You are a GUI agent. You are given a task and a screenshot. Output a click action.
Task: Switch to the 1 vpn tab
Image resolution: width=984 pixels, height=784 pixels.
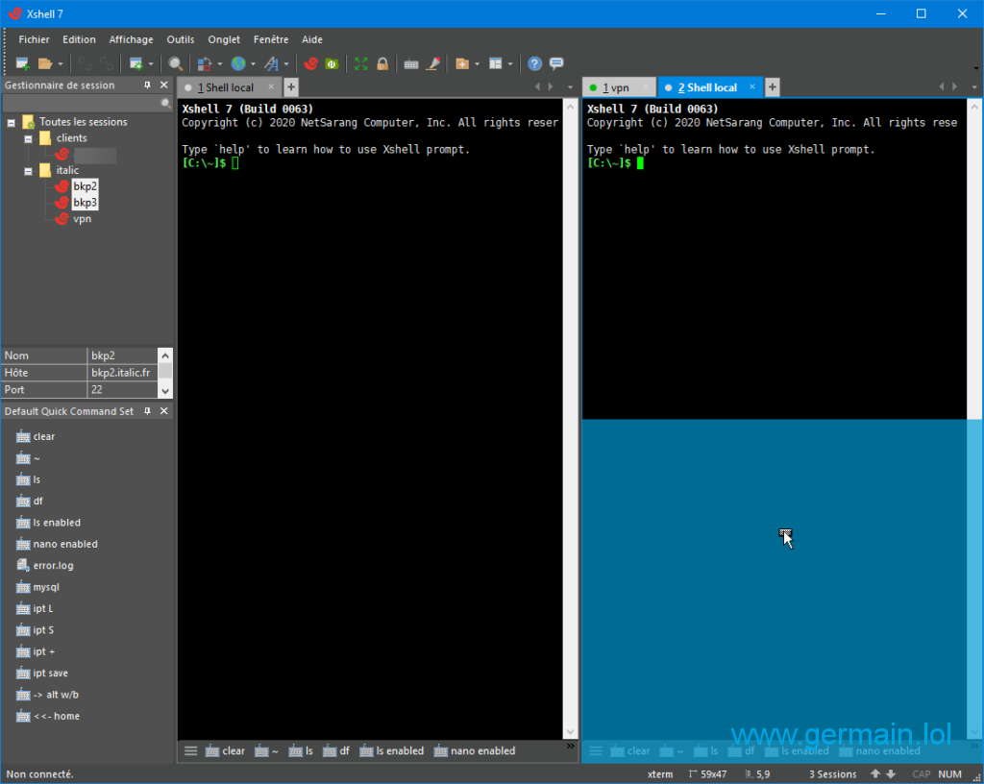[x=615, y=87]
